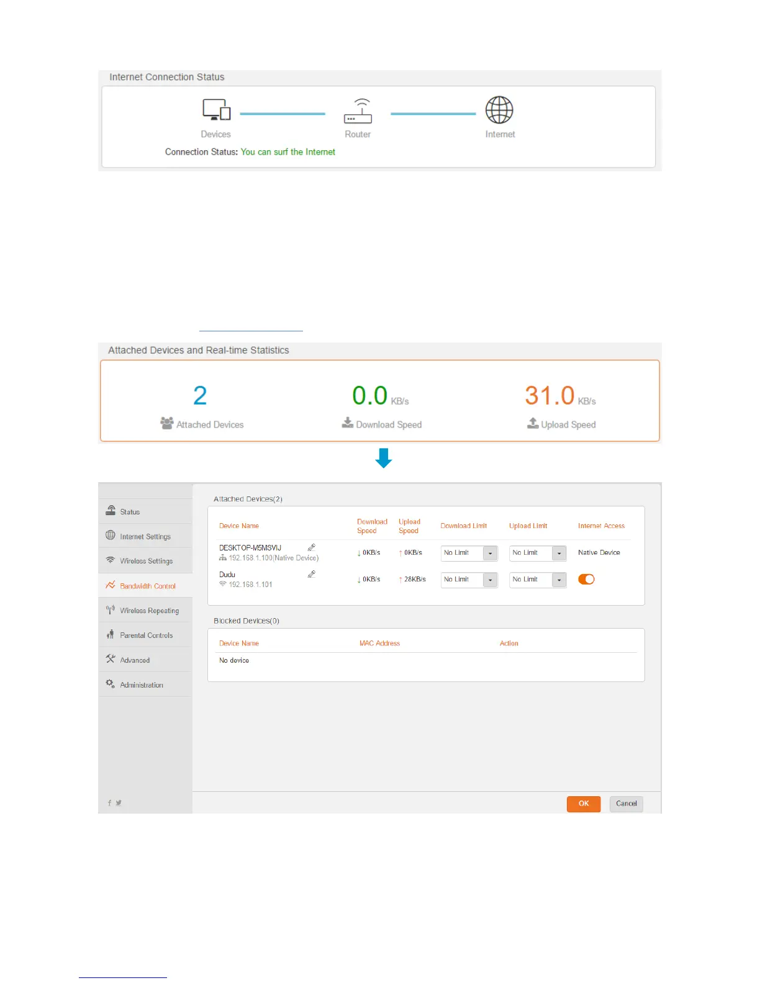
Task: Click the Status sidebar icon
Action: tap(111, 510)
